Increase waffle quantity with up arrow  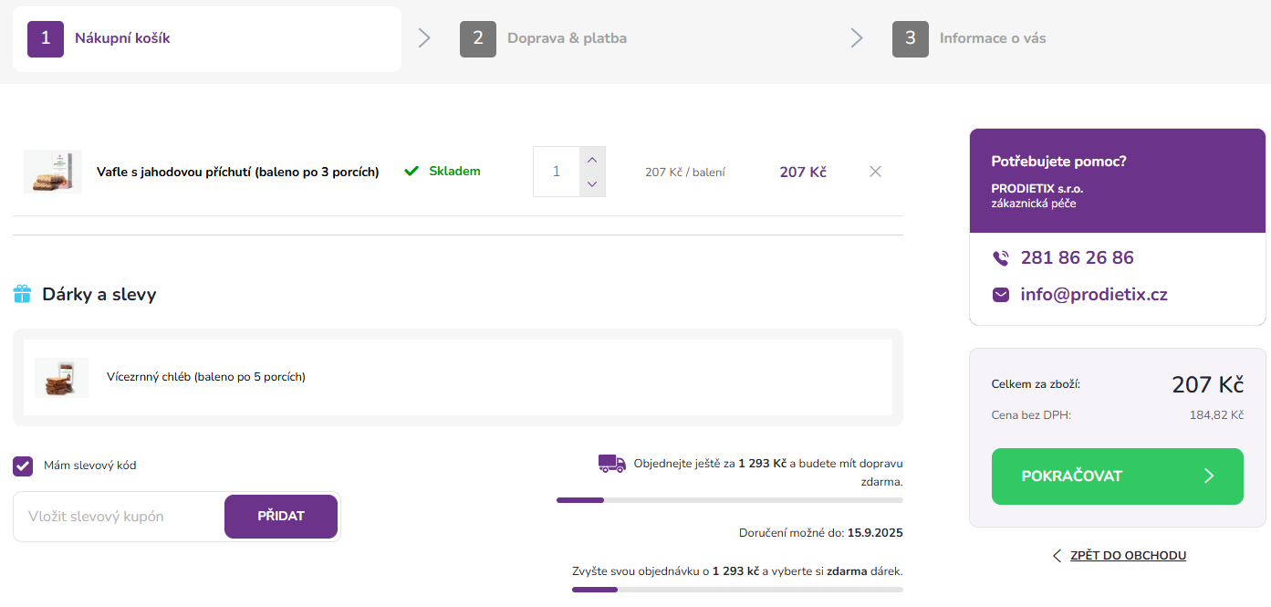[x=592, y=160]
